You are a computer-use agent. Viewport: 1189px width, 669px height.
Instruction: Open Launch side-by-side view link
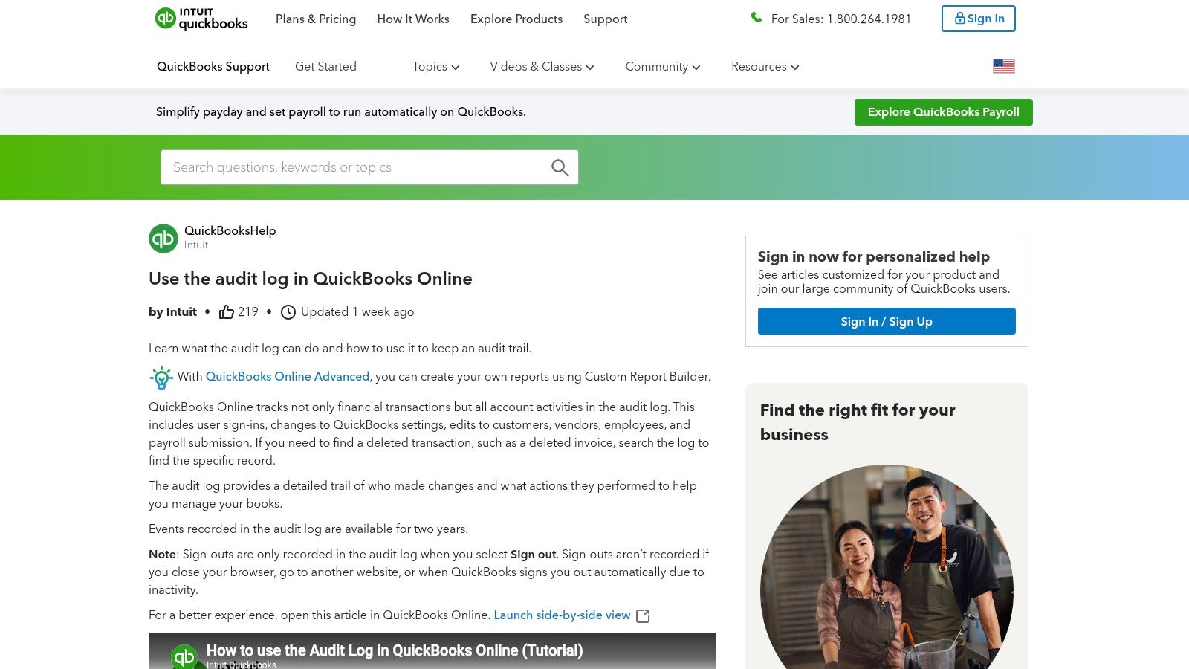562,615
